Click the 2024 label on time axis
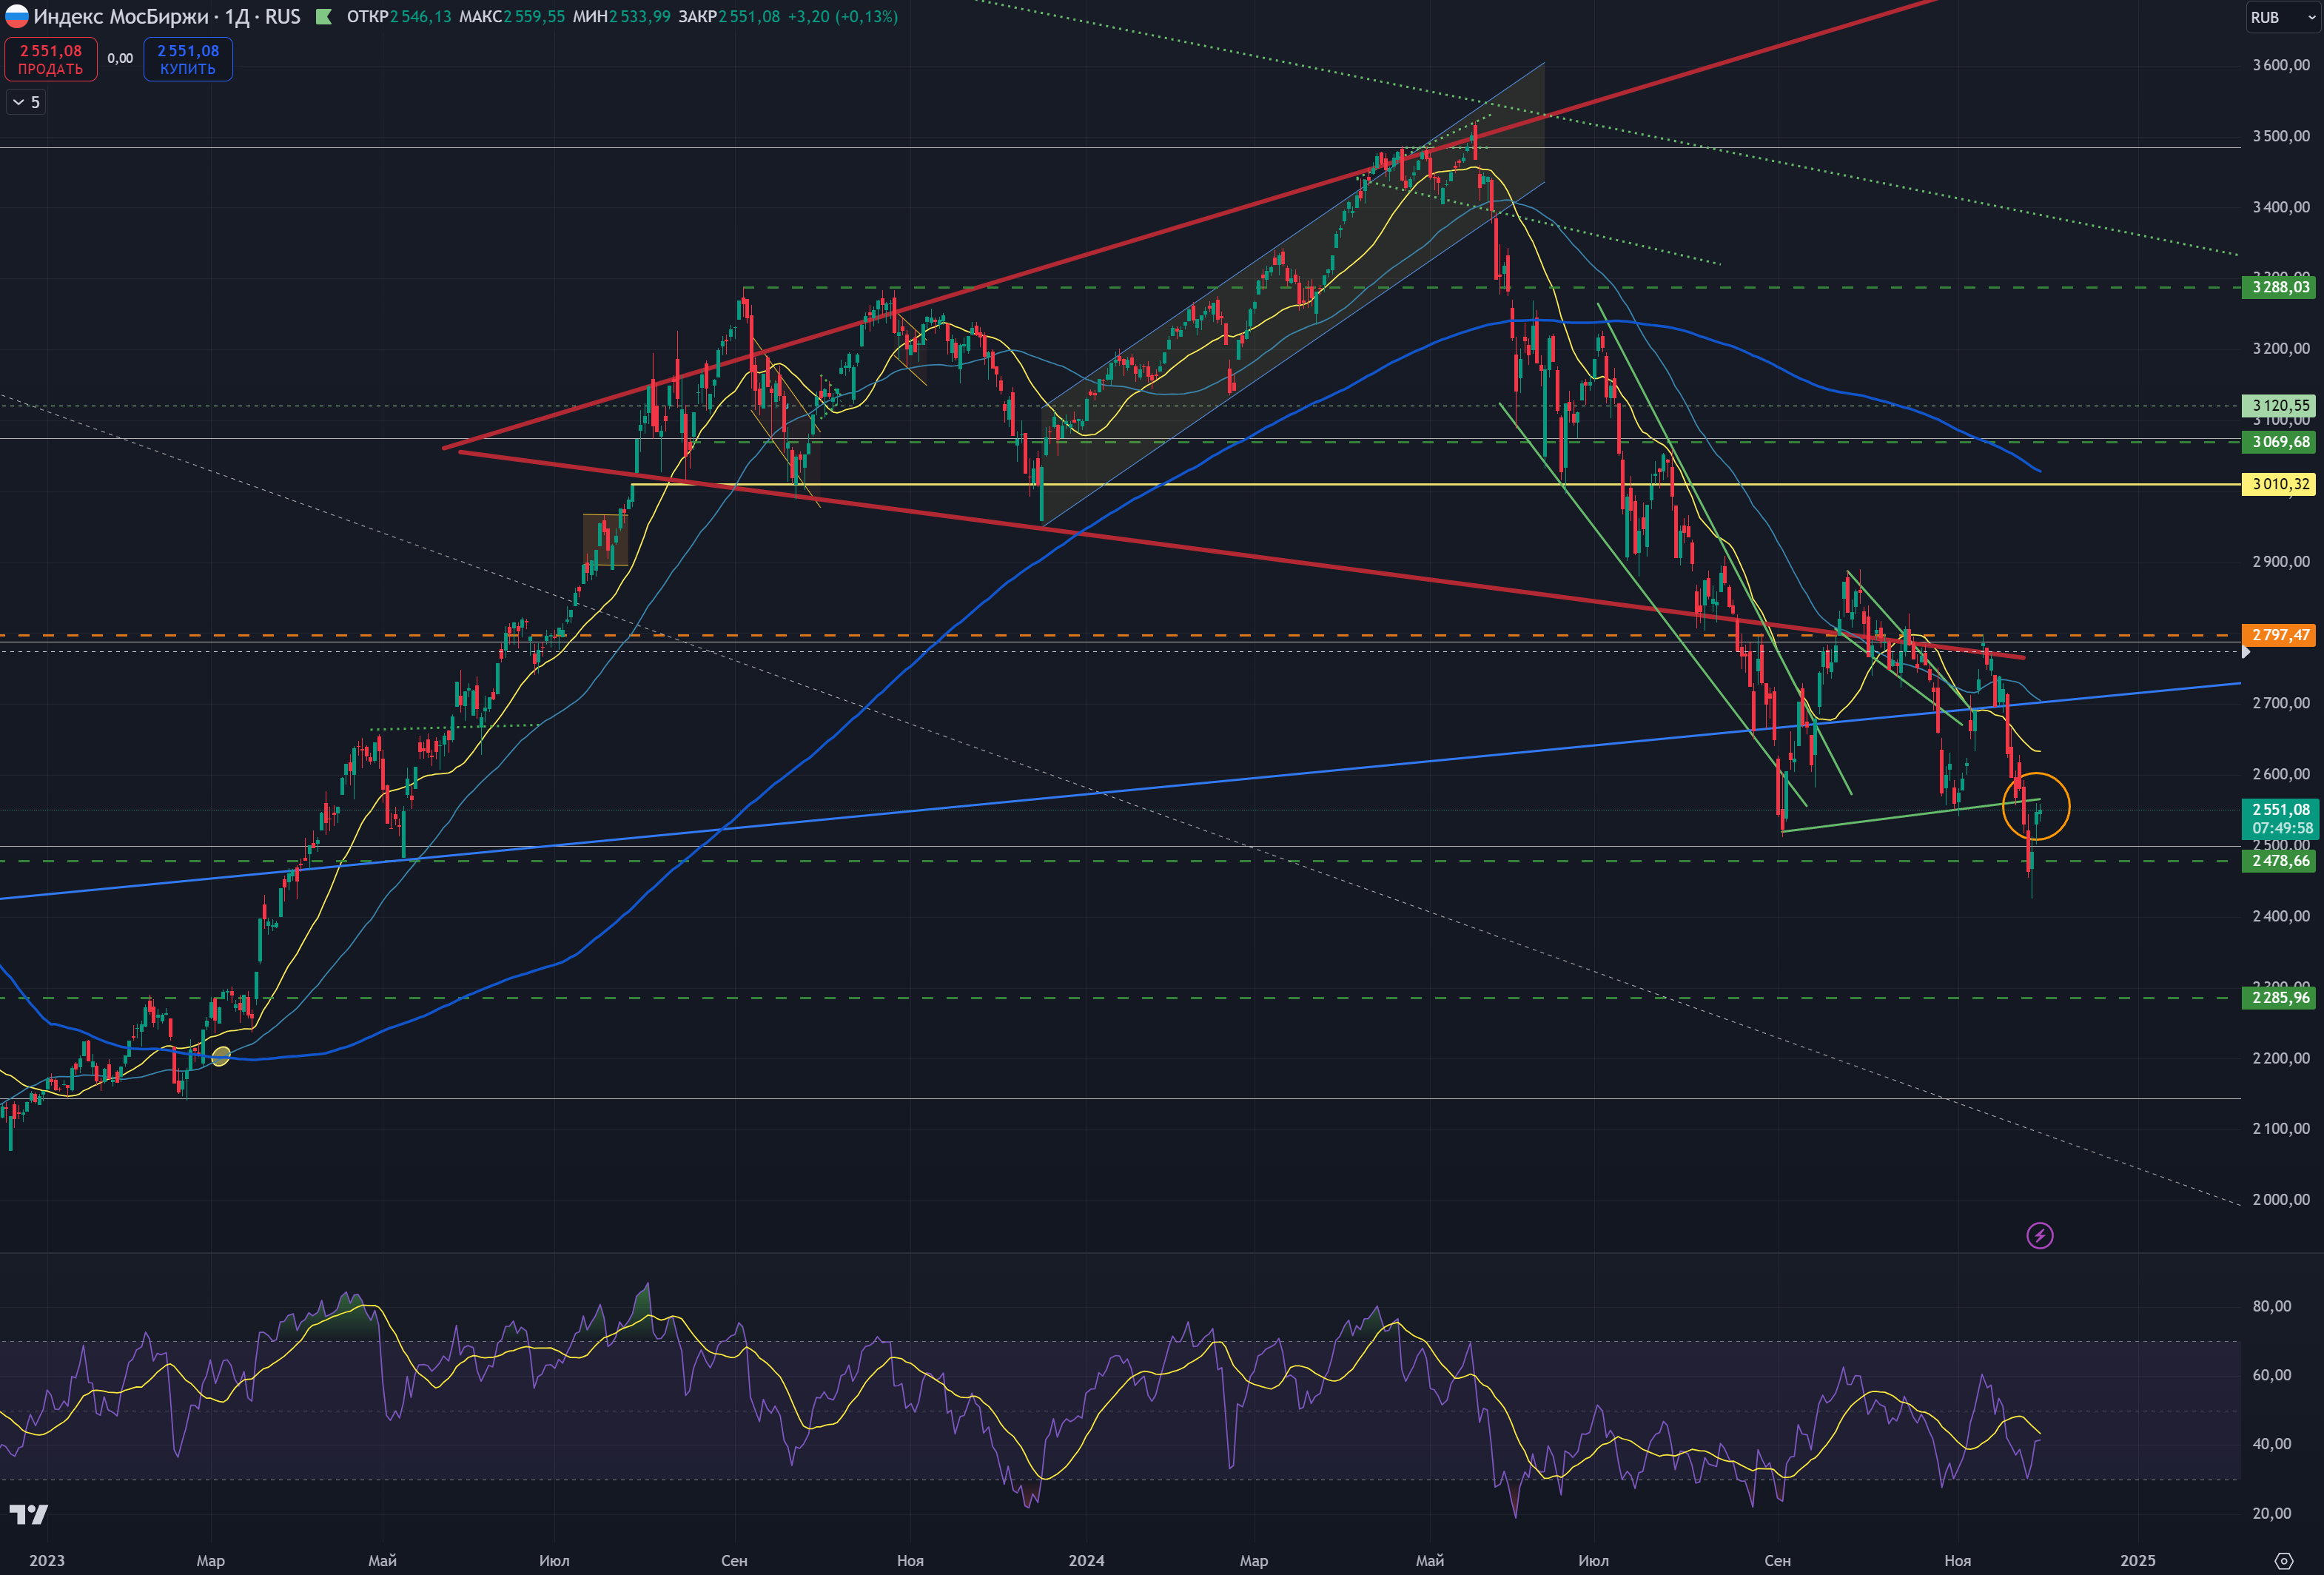2324x1575 pixels. 1086,1560
